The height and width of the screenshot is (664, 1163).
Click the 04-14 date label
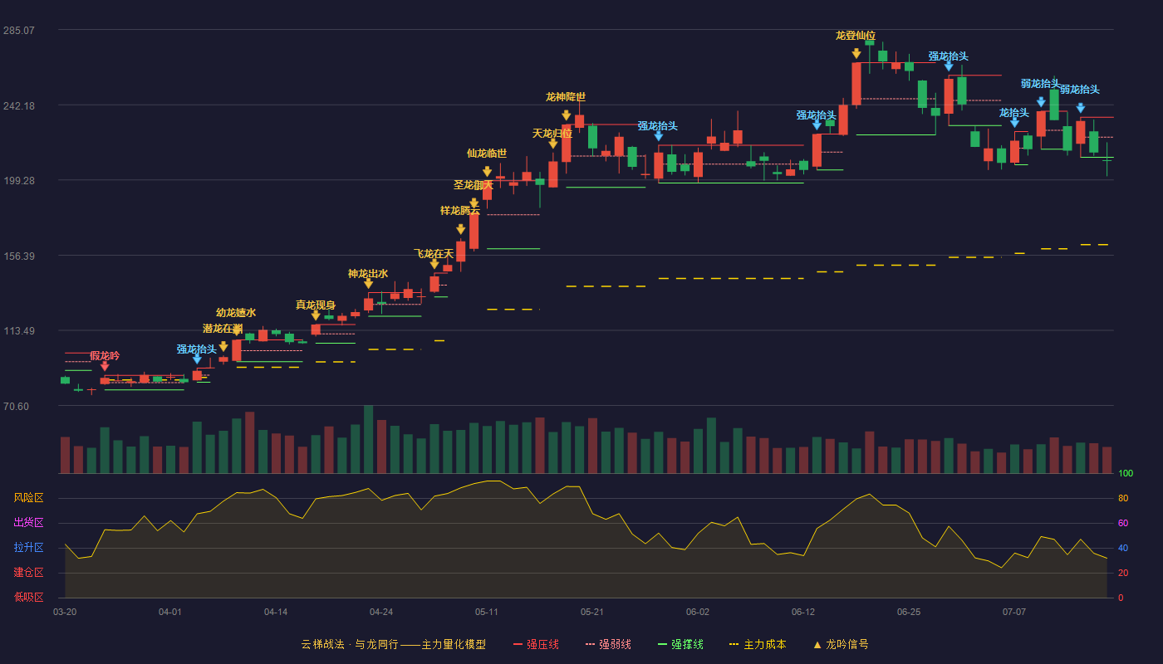[276, 612]
